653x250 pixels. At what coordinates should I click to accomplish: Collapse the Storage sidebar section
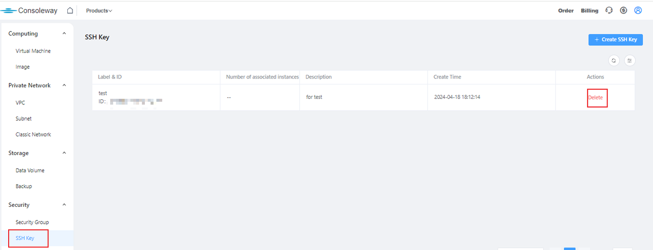coord(64,153)
